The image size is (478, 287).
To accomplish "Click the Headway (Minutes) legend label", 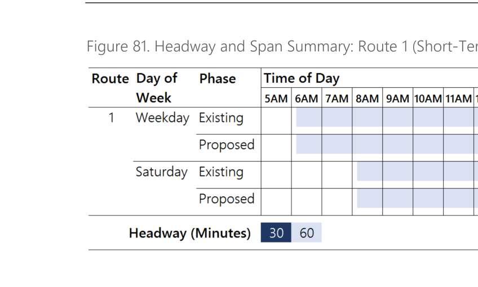I will click(189, 233).
